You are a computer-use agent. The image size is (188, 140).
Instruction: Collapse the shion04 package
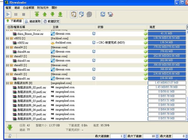(7, 48)
